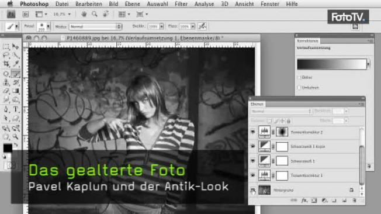Select the Eraser tool
This screenshot has width=381, height=214.
pos(6,91)
